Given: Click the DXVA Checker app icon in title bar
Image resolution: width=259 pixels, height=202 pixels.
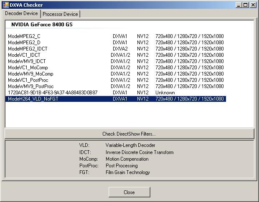Looking at the screenshot, I should click(x=5, y=5).
